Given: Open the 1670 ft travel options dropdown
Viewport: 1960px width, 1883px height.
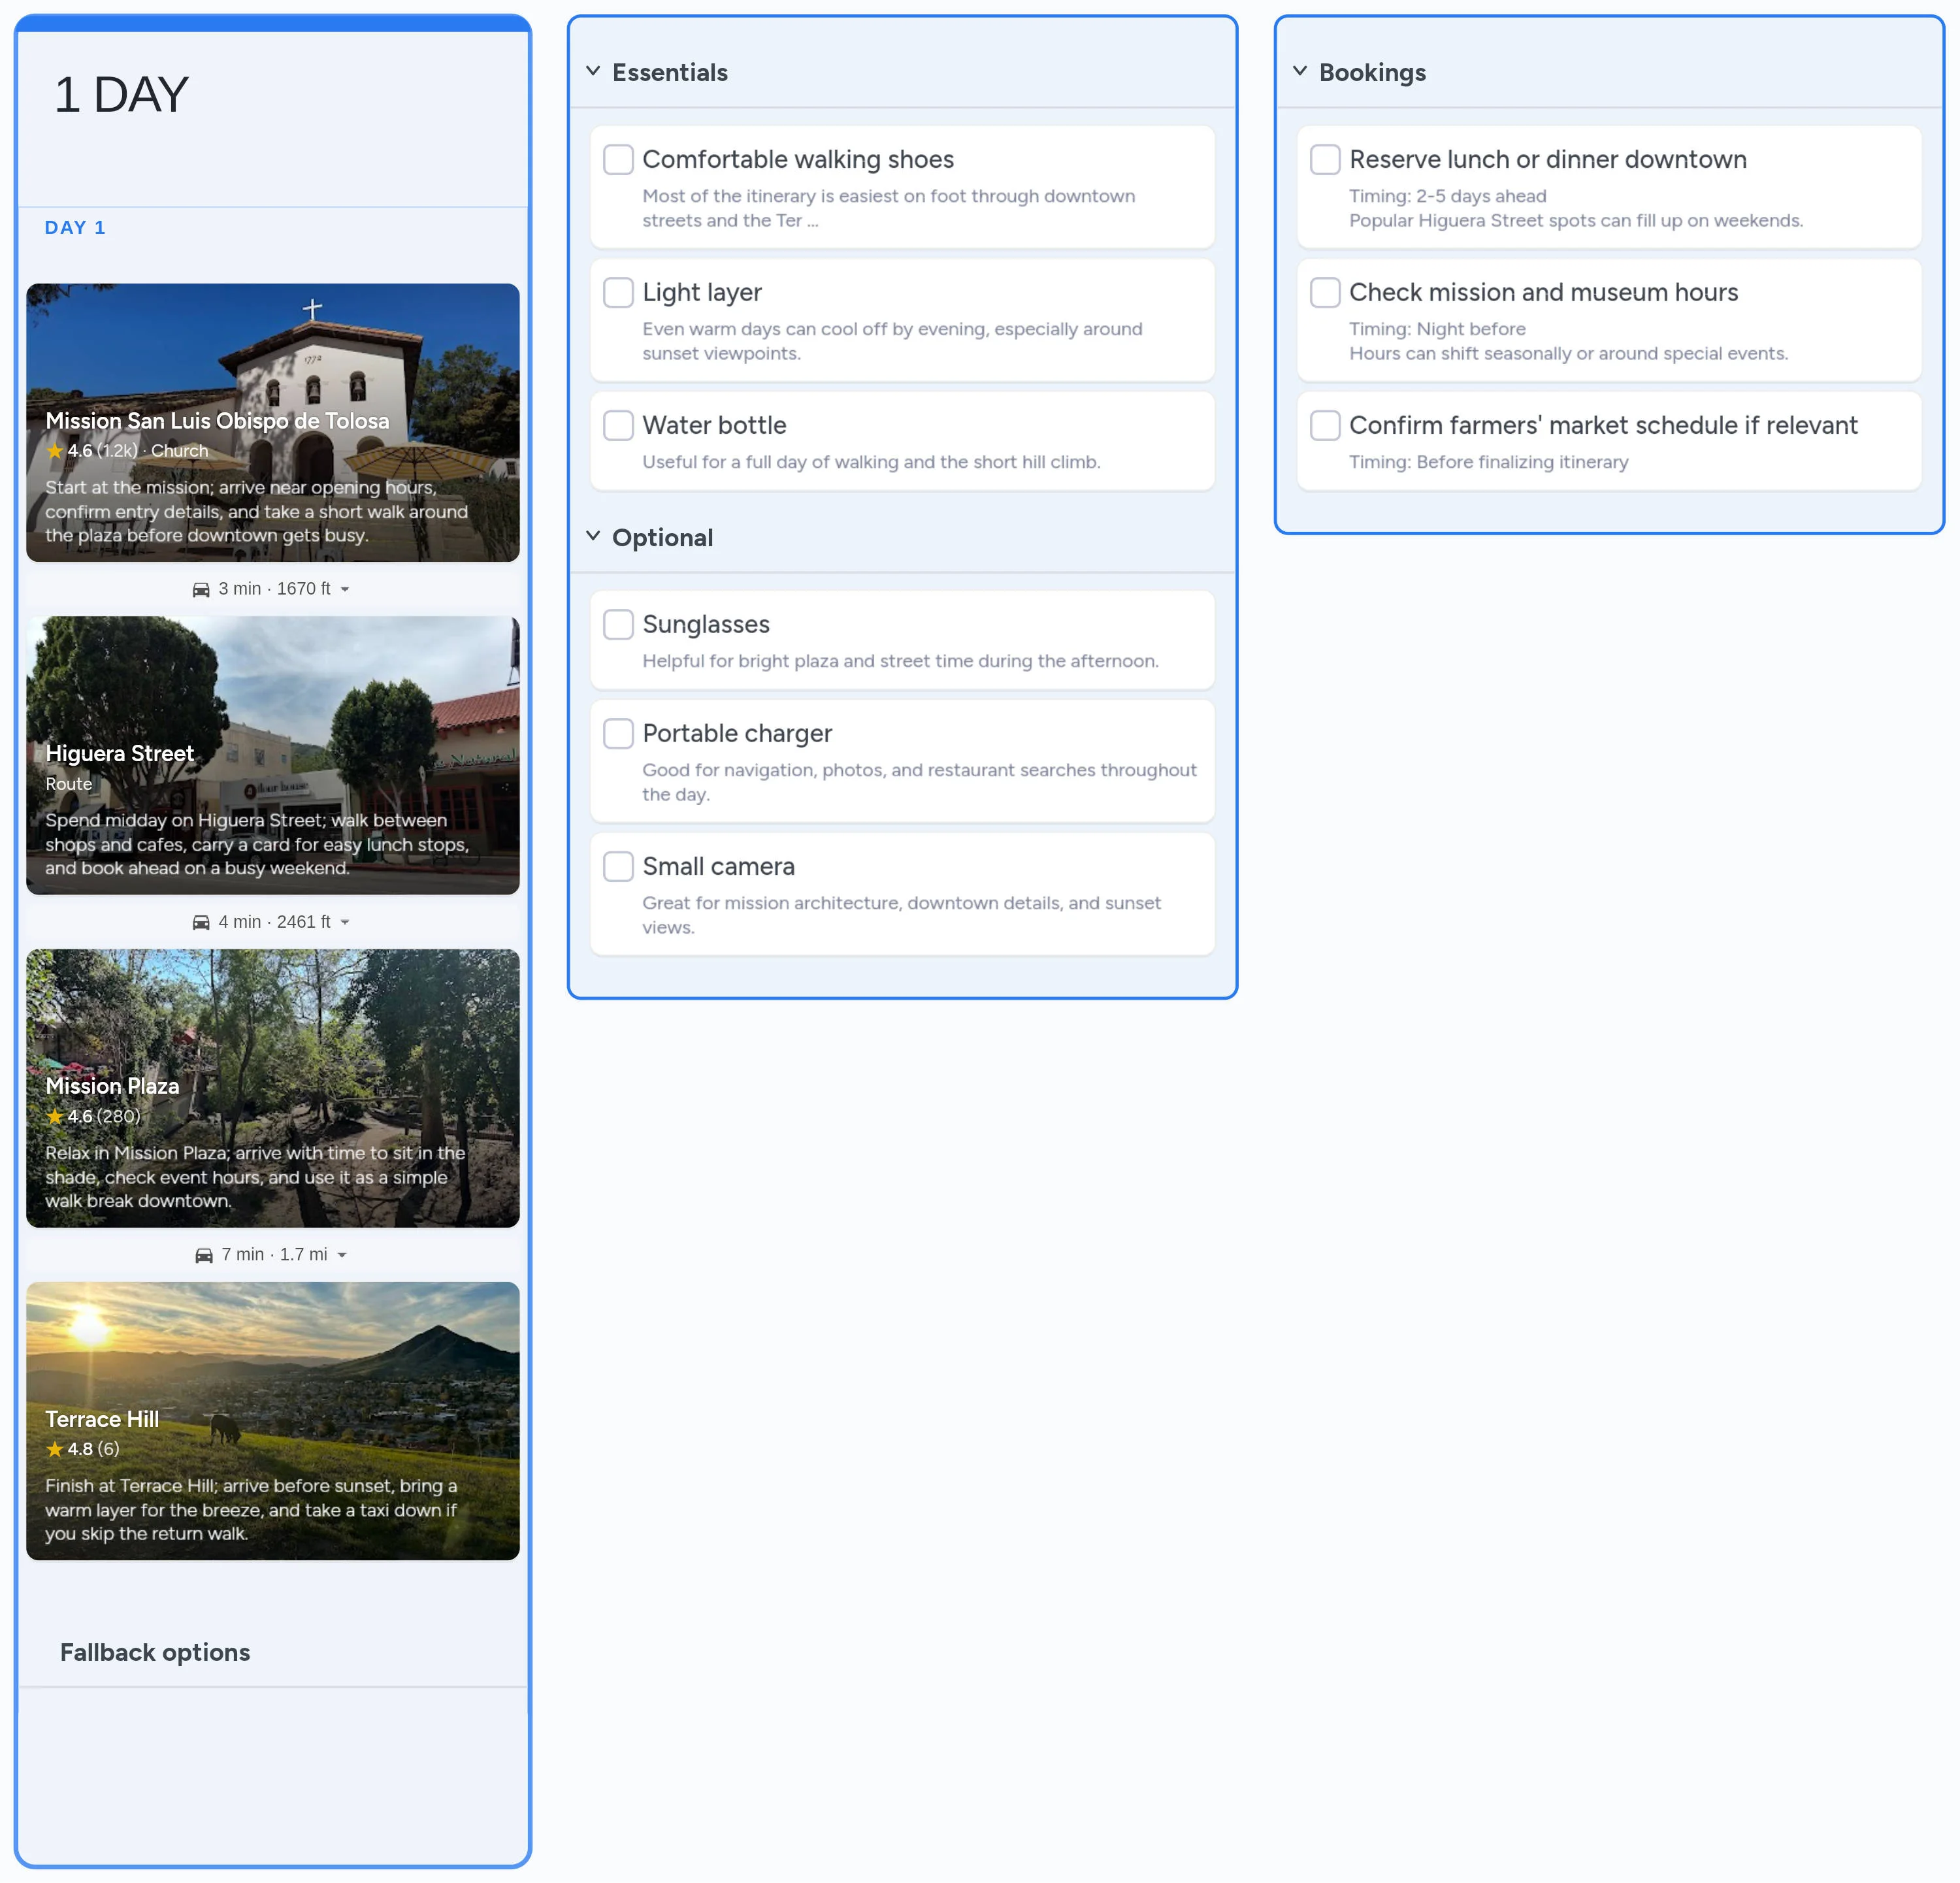Looking at the screenshot, I should click(345, 588).
